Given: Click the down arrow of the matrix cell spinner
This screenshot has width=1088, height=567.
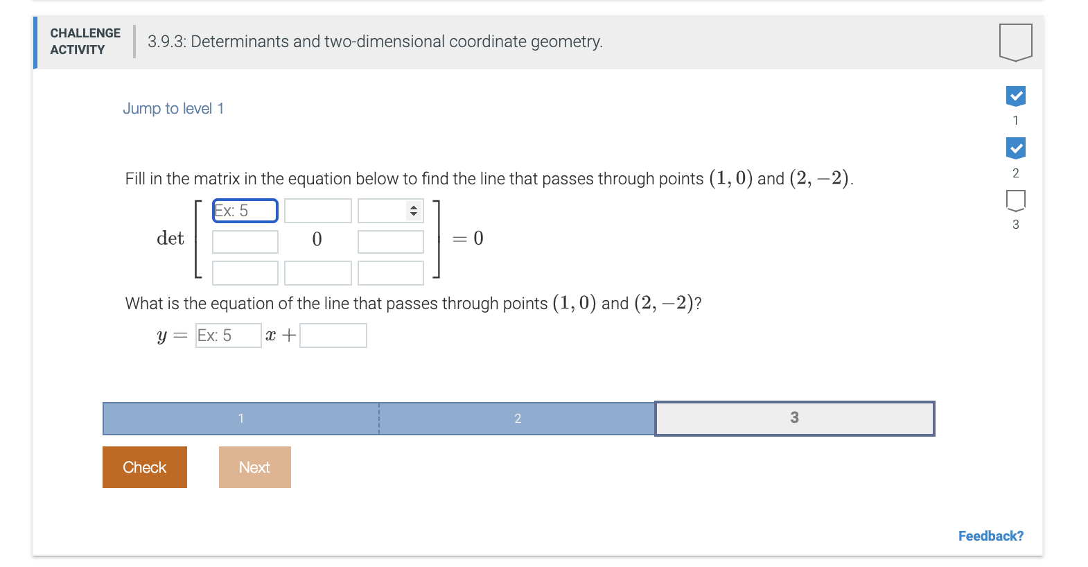Looking at the screenshot, I should click(413, 215).
